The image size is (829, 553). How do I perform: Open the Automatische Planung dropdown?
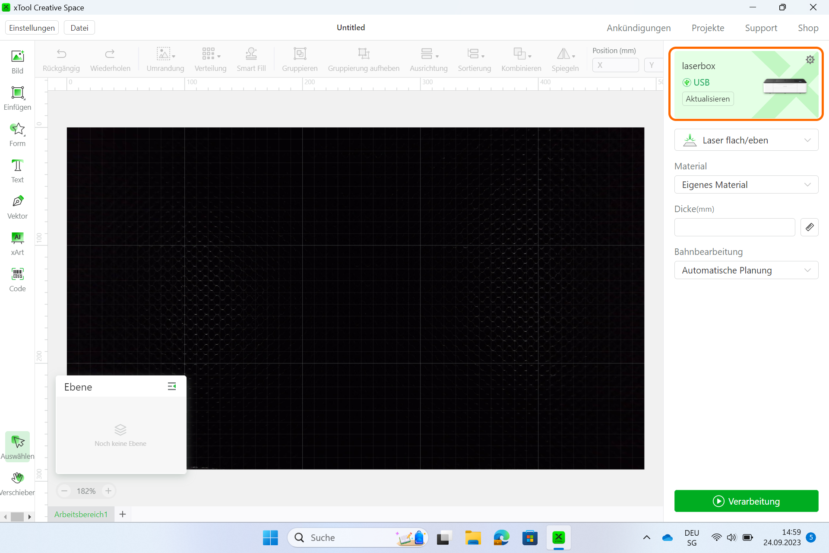pos(746,270)
